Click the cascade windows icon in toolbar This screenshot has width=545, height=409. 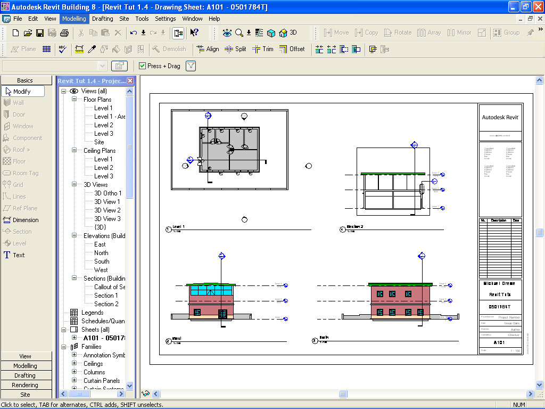[373, 49]
